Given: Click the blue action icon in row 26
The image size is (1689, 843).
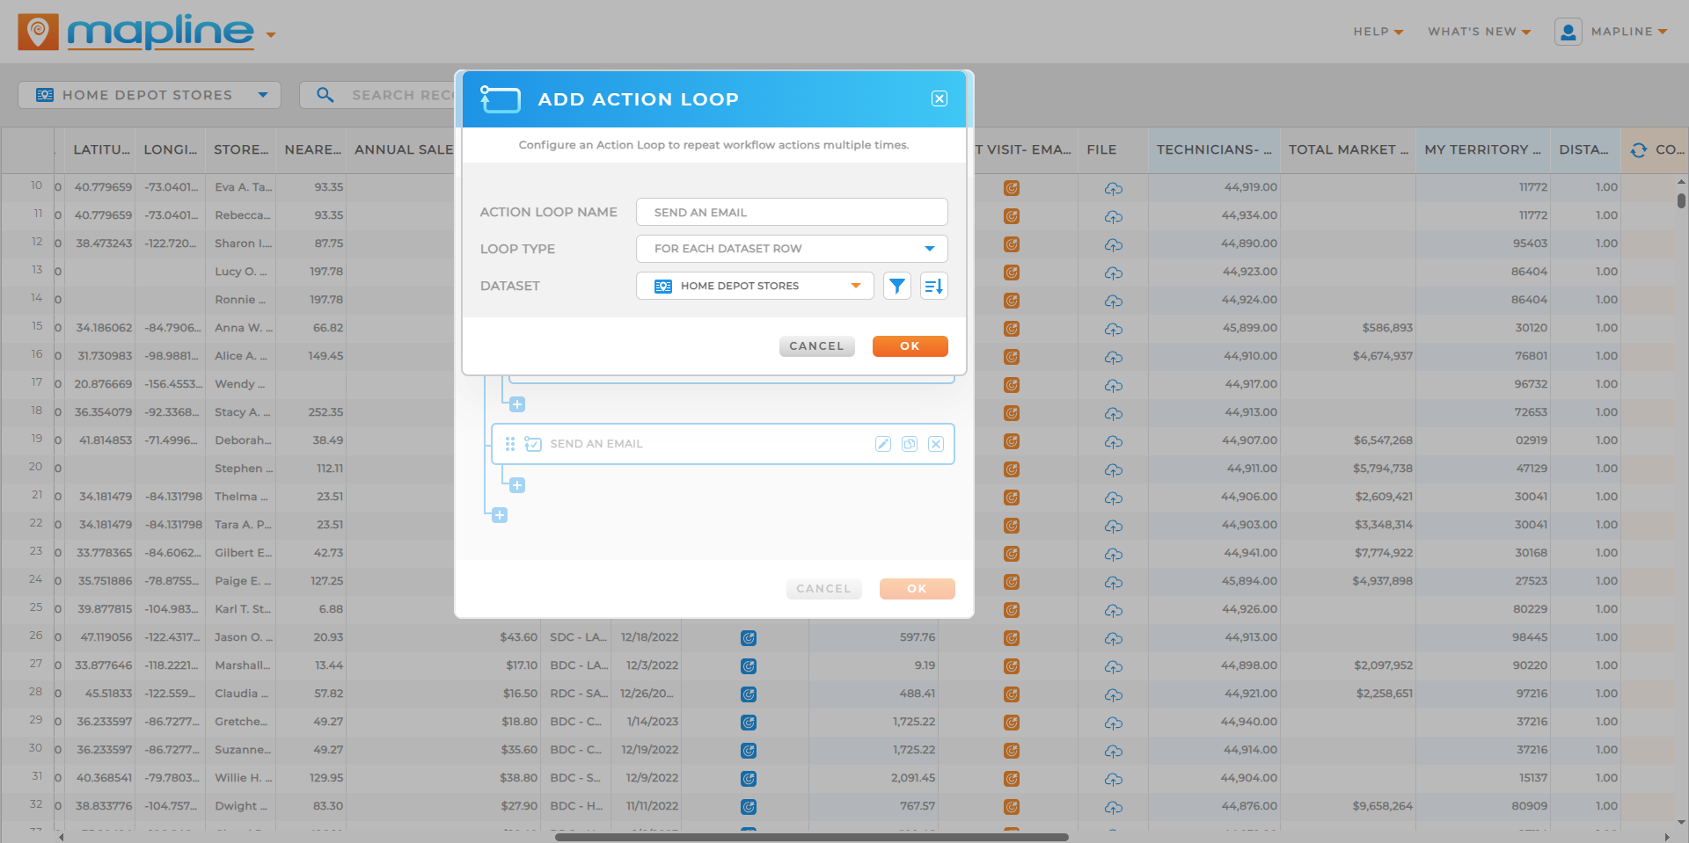Looking at the screenshot, I should 749,638.
